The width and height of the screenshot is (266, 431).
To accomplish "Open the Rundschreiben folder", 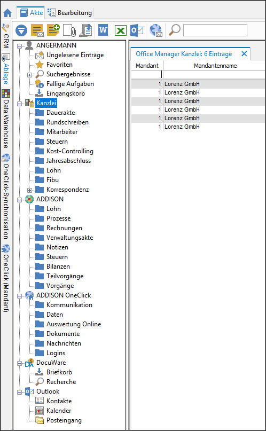I will point(68,122).
